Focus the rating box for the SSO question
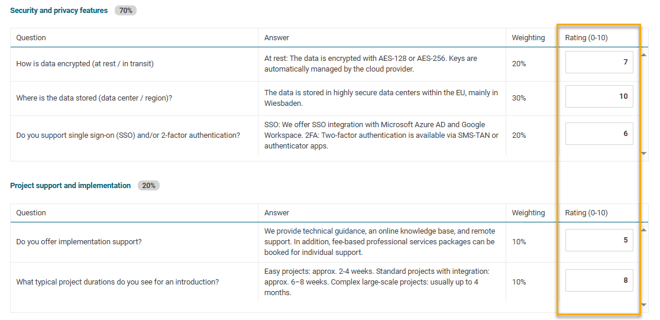This screenshot has height=320, width=660. coord(598,134)
